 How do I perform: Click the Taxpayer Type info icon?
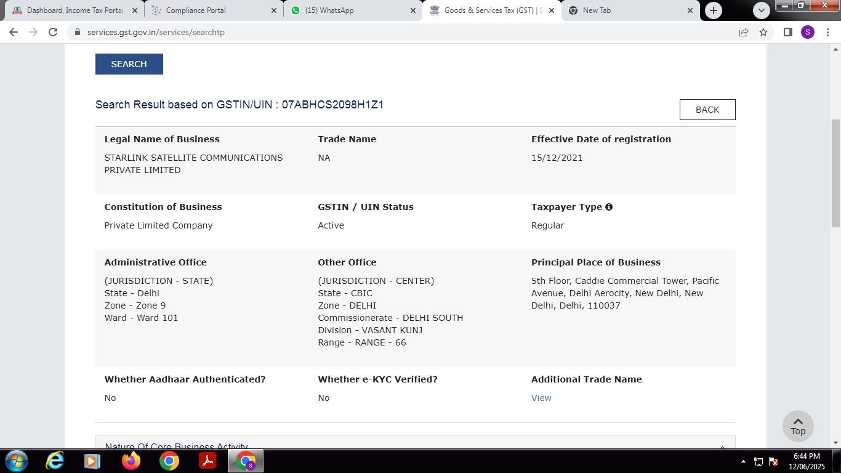[609, 207]
